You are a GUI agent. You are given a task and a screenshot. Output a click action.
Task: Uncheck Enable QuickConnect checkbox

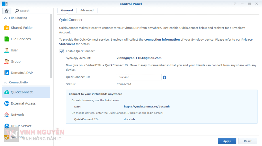tap(62, 51)
